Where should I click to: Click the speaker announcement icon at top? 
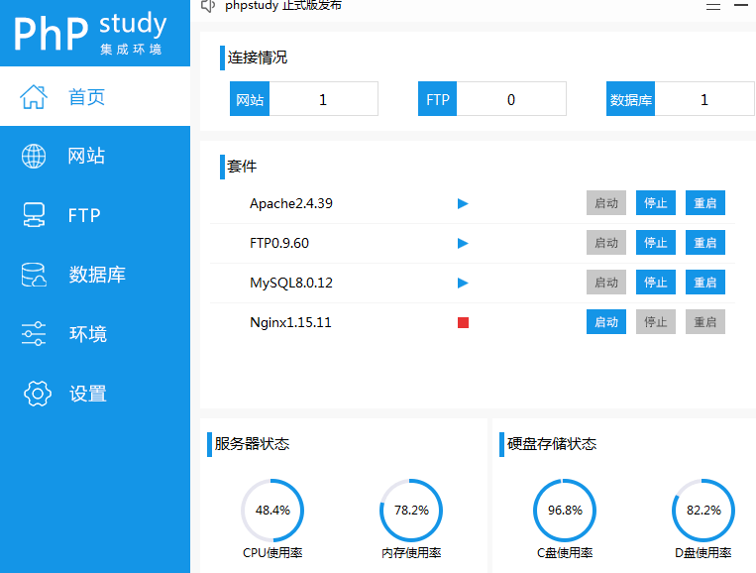pyautogui.click(x=208, y=6)
